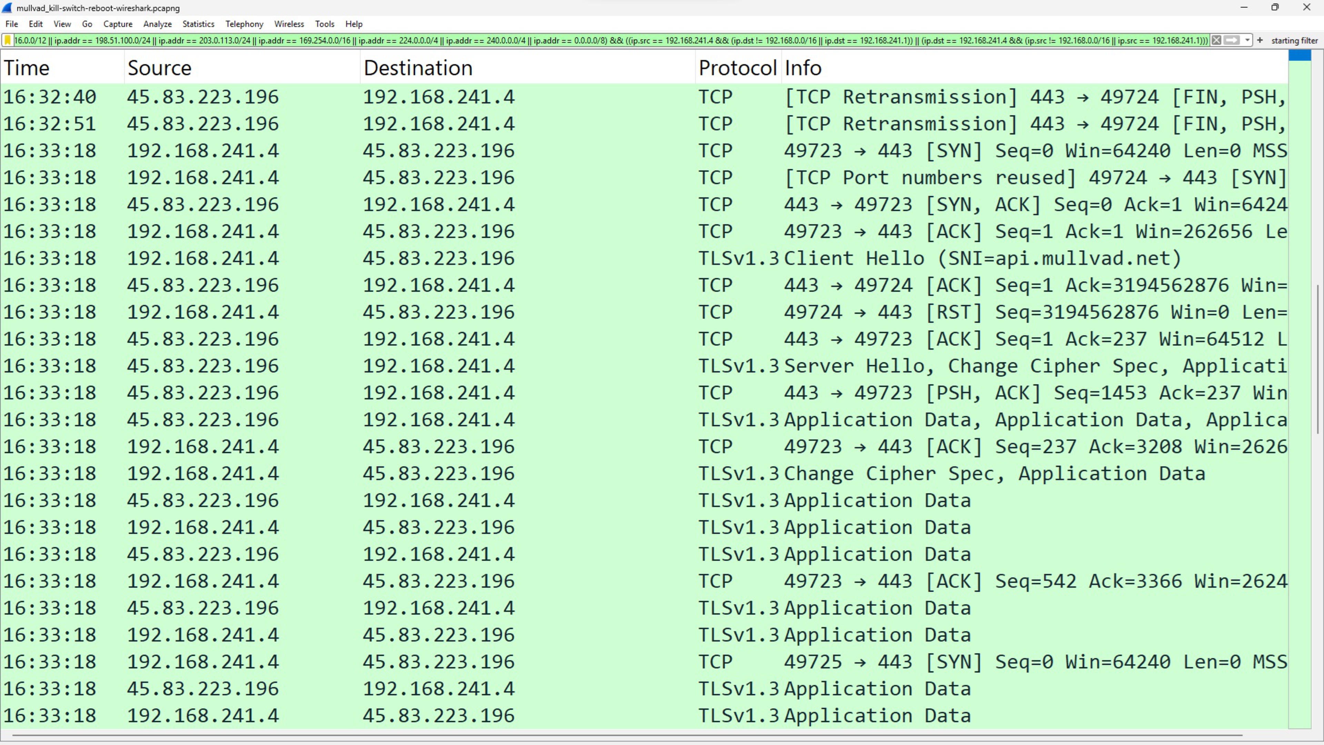
Task: Open the Analyze menu
Action: pos(157,24)
